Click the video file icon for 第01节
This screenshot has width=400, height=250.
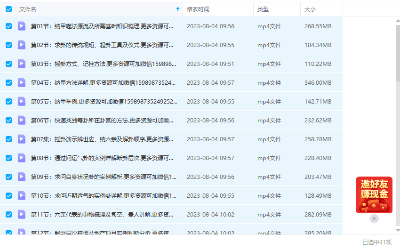coord(22,26)
